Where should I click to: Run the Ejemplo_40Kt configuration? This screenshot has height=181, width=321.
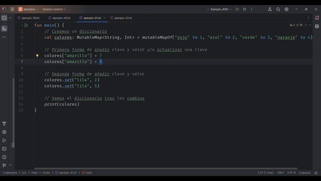237,9
